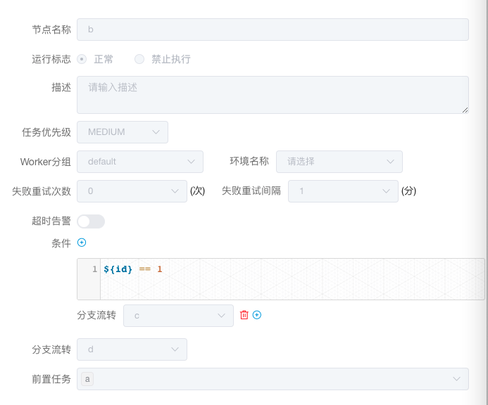
Task: Delete the branch condition using the red trash icon
Action: 244,315
